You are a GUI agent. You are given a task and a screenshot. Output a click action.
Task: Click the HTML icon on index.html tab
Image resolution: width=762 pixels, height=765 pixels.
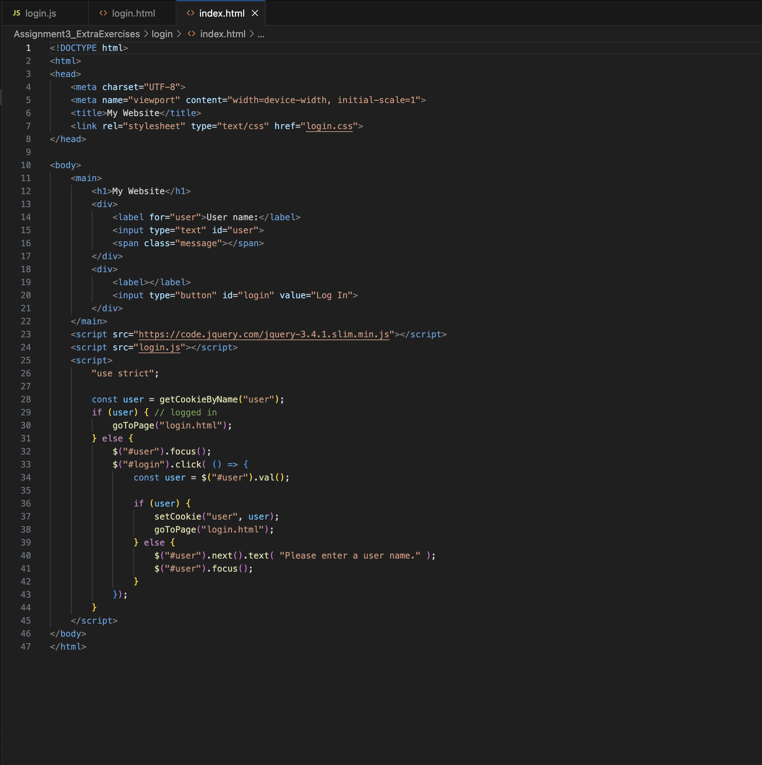[190, 13]
